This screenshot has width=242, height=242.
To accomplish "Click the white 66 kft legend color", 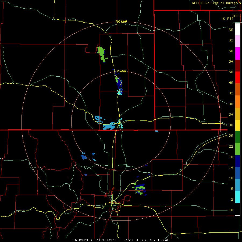I will pyautogui.click(x=237, y=30).
